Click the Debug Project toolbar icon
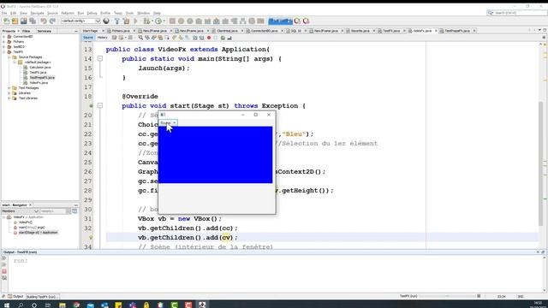 (x=146, y=21)
